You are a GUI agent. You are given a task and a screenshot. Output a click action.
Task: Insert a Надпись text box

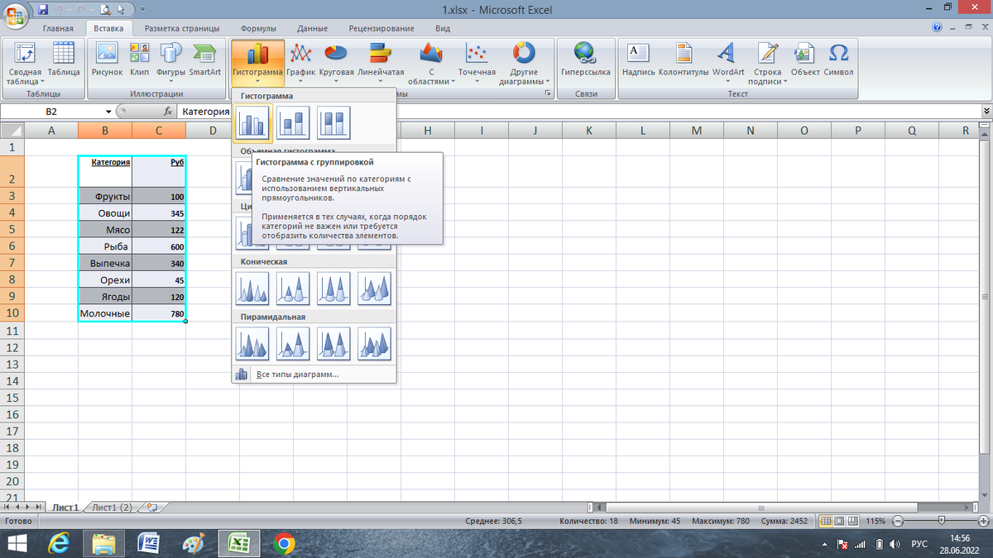[638, 60]
